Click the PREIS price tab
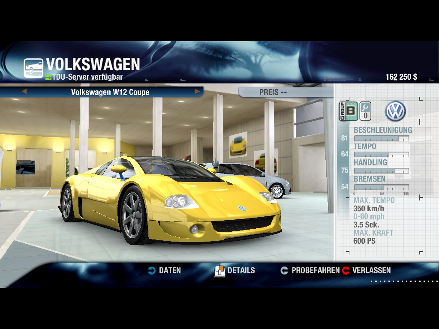The width and height of the screenshot is (439, 329). (286, 92)
